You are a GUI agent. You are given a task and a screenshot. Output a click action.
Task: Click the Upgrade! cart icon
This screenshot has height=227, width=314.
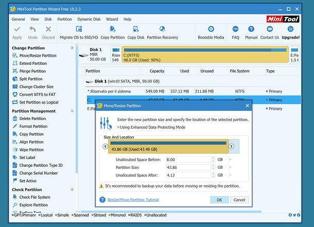click(290, 29)
